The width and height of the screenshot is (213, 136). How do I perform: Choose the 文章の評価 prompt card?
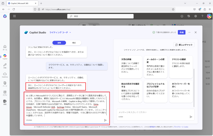[x=130, y=67]
